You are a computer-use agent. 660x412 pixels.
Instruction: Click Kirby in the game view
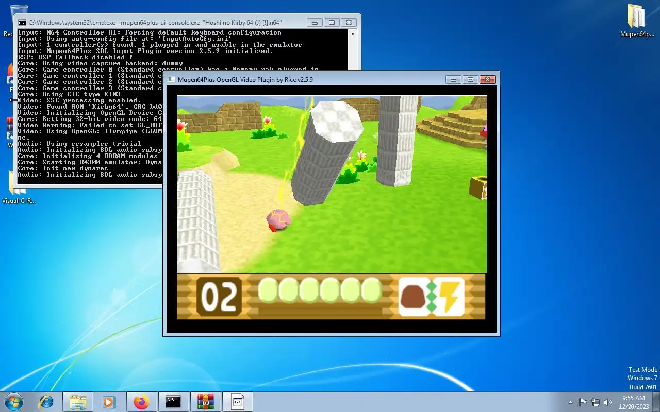(278, 220)
